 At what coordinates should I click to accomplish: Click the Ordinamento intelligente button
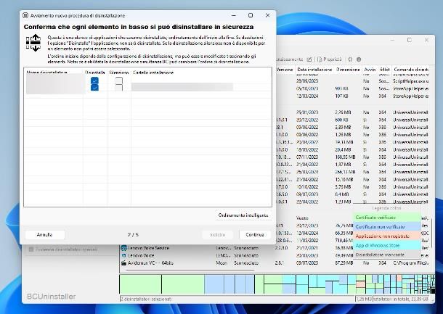point(243,215)
